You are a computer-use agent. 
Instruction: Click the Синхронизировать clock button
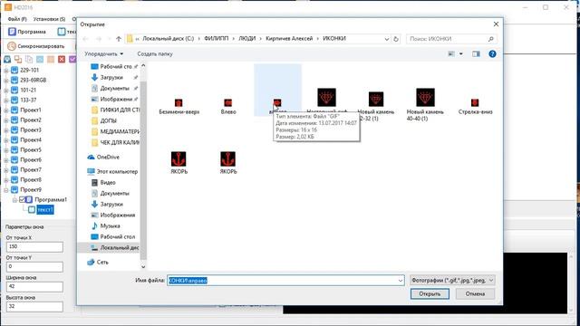point(36,46)
